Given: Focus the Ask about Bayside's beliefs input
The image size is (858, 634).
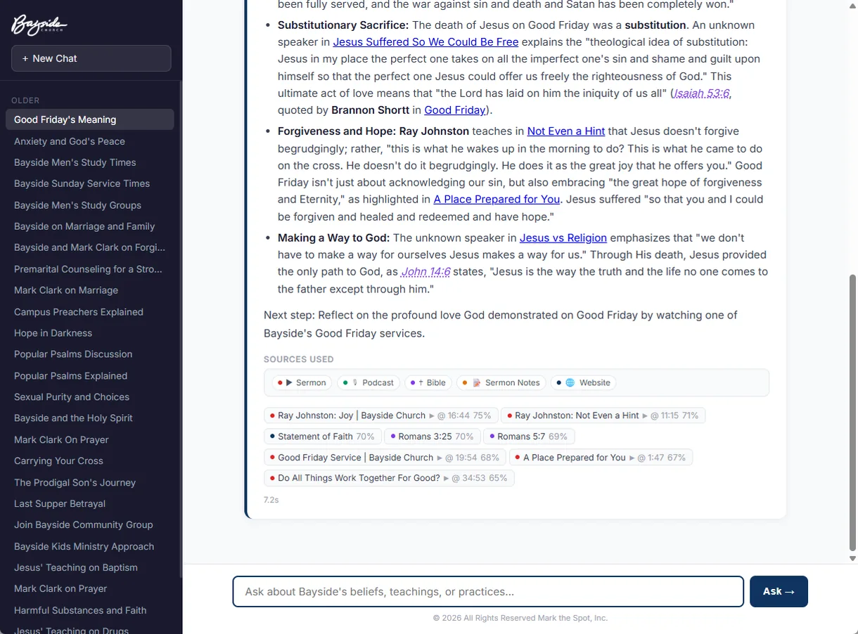Looking at the screenshot, I should pyautogui.click(x=488, y=592).
